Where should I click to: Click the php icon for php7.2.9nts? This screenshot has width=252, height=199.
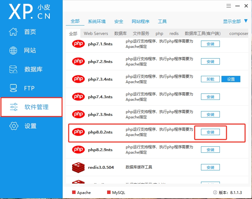[x=78, y=61]
